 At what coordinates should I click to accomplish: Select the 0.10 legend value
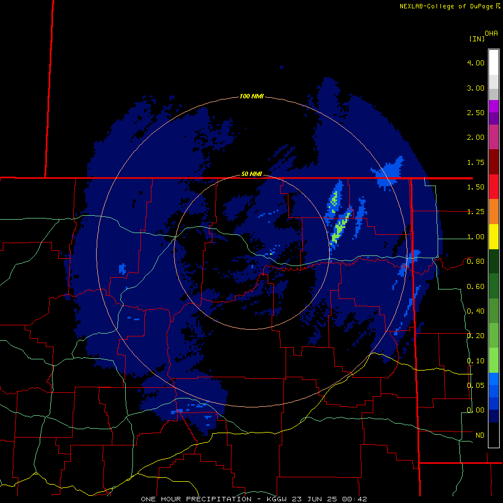[x=476, y=361]
